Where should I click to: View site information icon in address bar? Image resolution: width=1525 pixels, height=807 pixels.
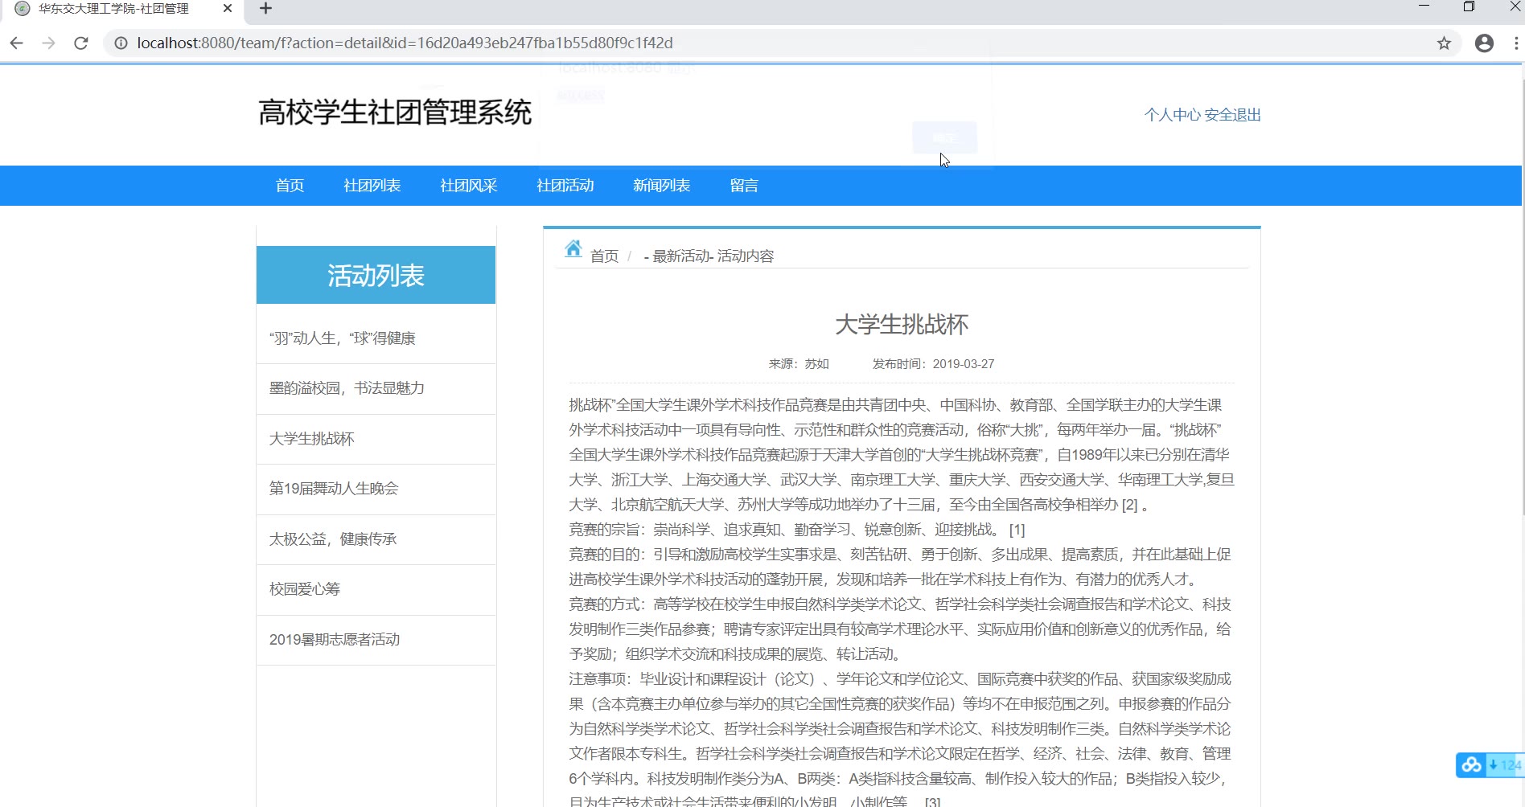point(121,43)
